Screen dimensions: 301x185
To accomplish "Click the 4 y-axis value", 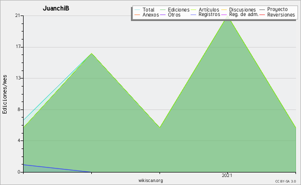I will tap(19, 140).
